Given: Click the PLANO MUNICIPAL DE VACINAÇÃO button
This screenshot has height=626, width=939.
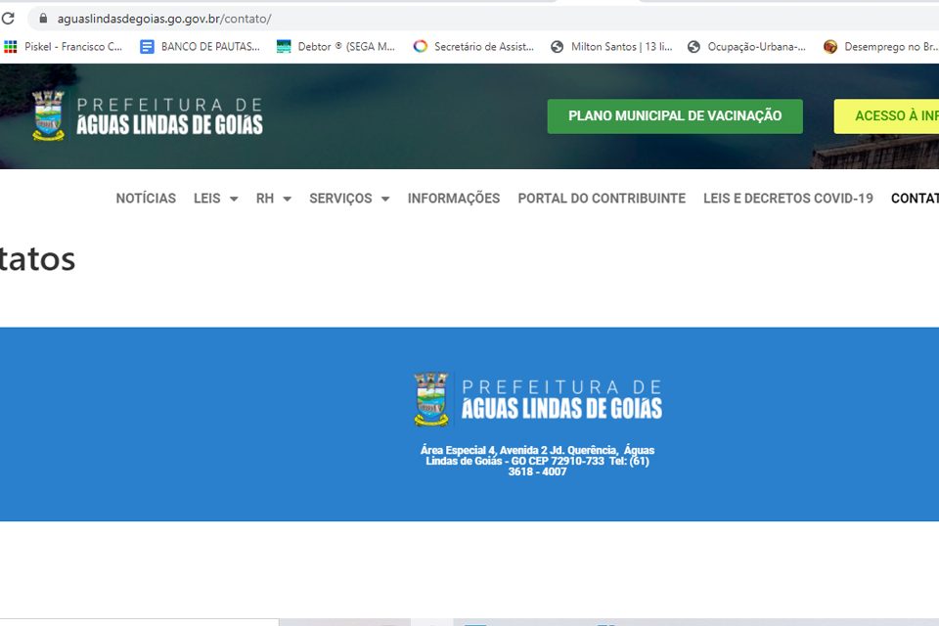Looking at the screenshot, I should coord(675,116).
